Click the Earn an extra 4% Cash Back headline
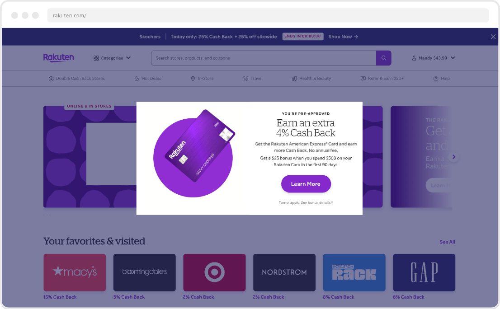500x309 pixels. [x=306, y=128]
